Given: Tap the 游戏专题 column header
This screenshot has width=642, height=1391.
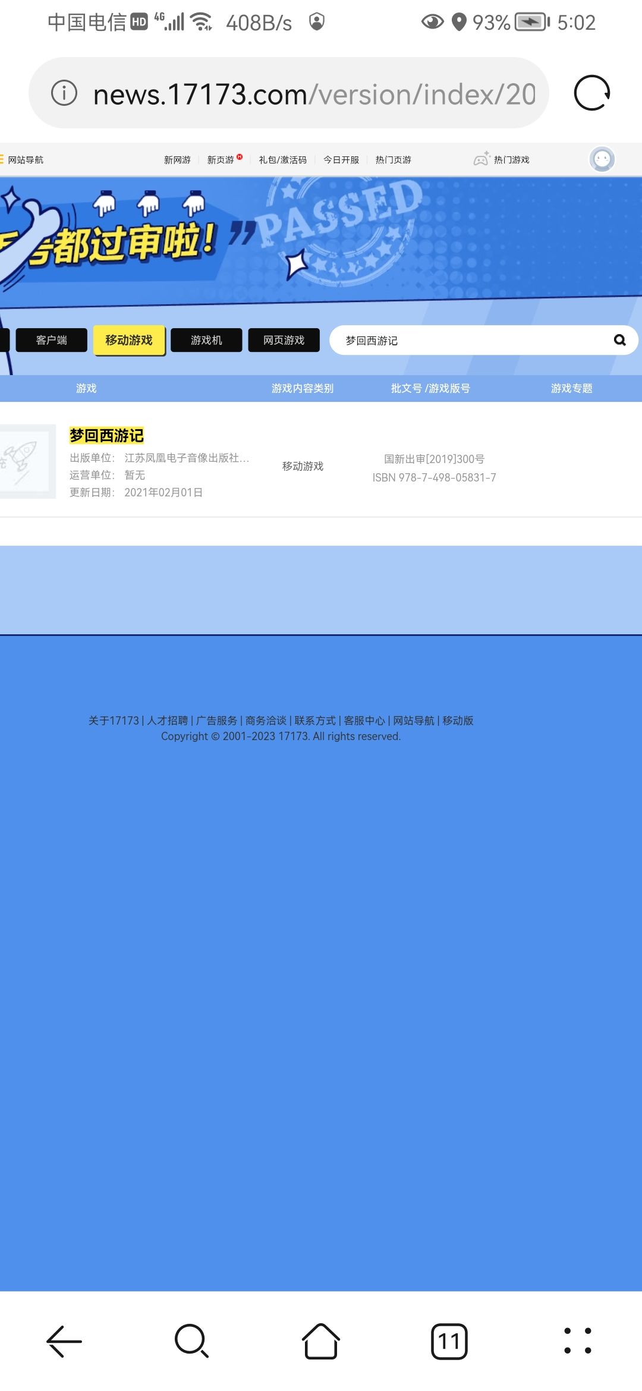Looking at the screenshot, I should [x=572, y=388].
